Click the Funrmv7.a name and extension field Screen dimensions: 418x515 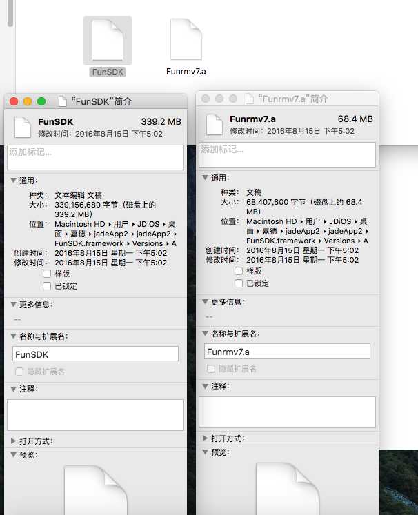point(287,351)
